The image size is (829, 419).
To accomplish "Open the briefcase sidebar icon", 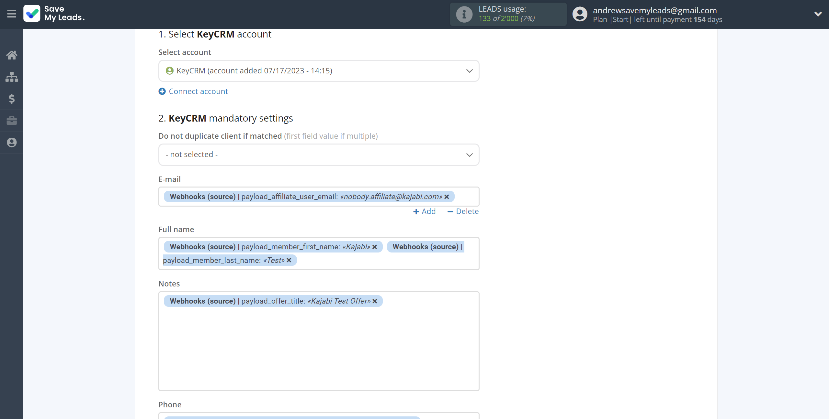I will 12,121.
